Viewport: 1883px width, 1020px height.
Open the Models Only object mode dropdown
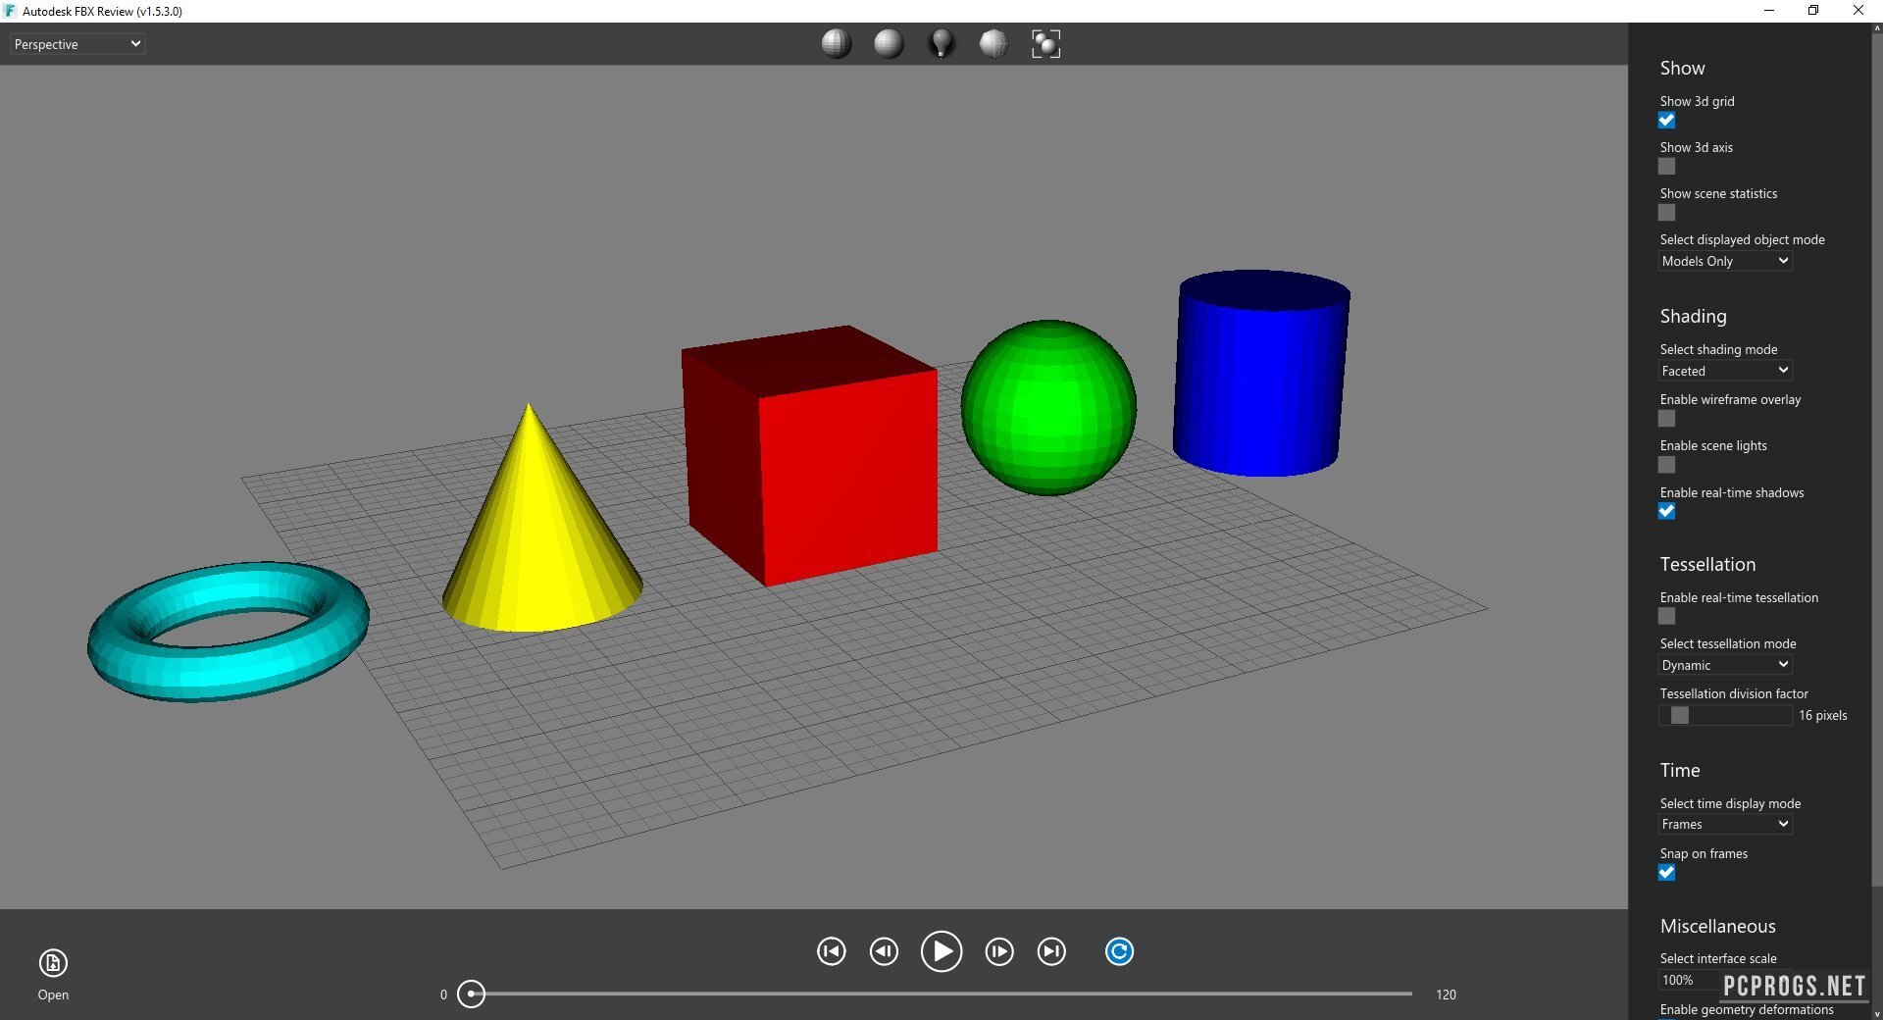tap(1724, 261)
